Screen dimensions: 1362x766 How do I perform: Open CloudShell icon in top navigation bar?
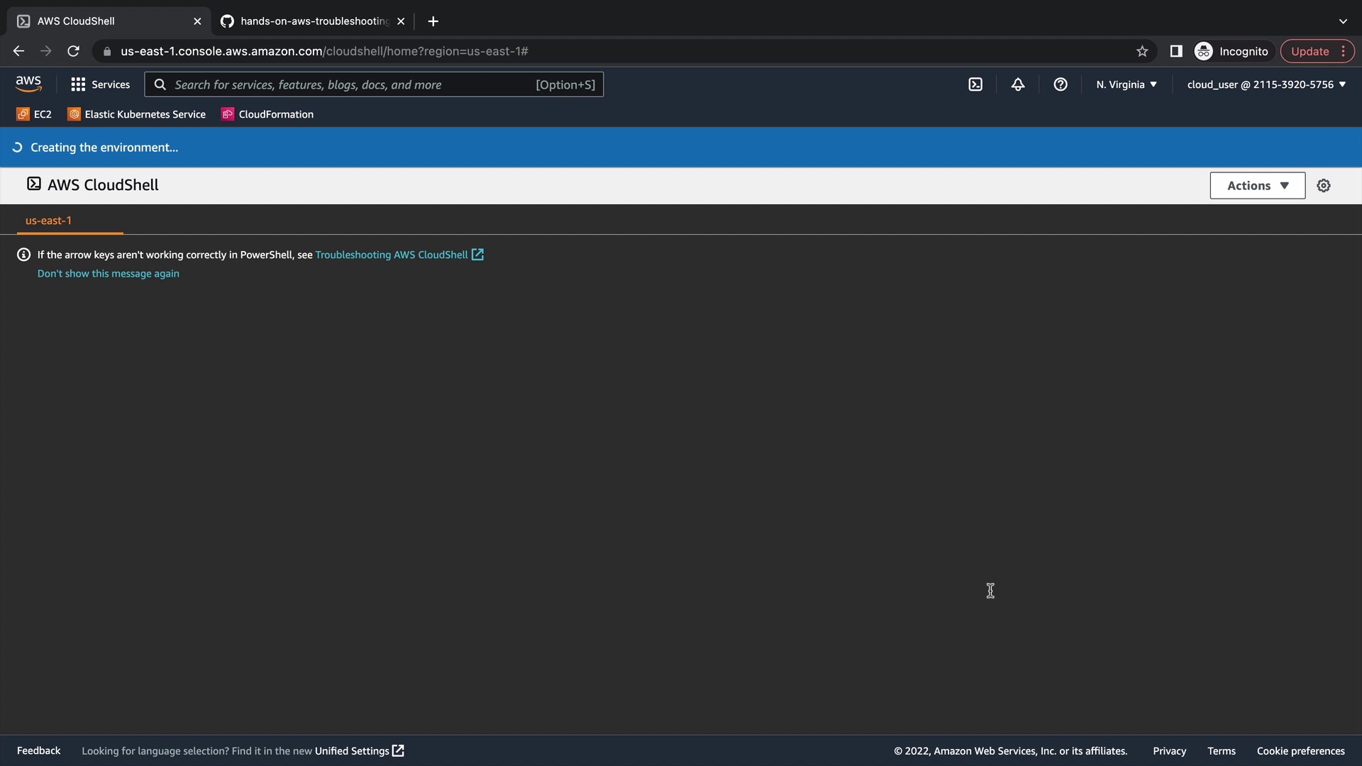tap(975, 84)
